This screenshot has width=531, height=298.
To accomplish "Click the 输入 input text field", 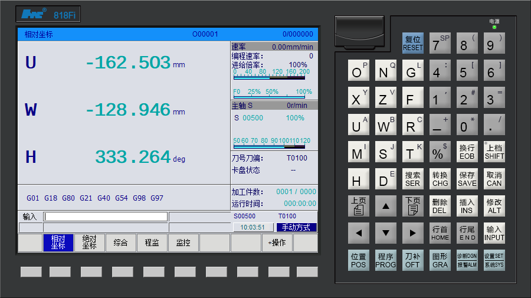I will 105,217.
